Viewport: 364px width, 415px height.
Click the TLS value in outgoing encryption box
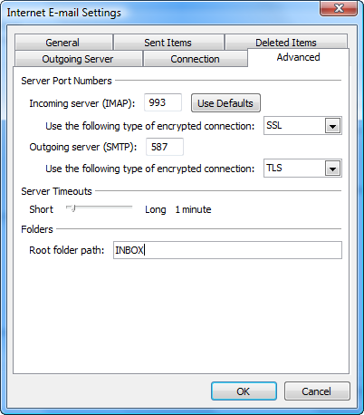[274, 168]
